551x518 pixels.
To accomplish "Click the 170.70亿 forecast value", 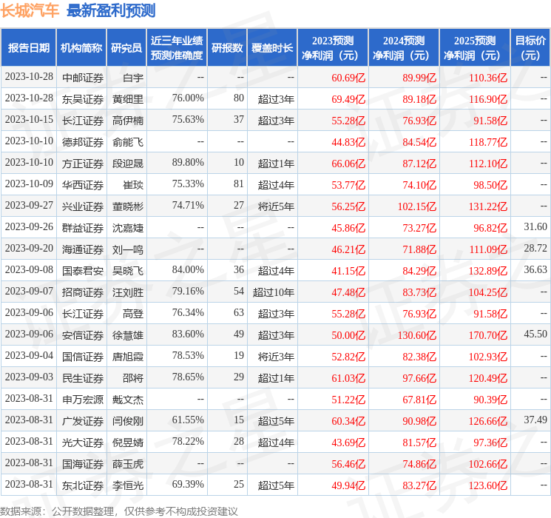I will point(488,335).
